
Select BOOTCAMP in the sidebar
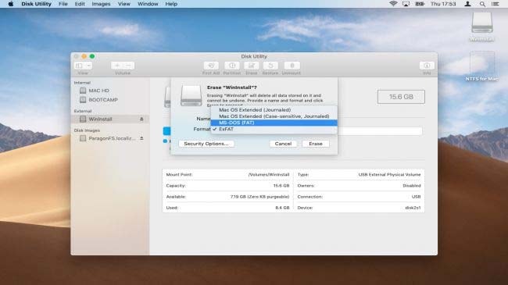(x=110, y=100)
